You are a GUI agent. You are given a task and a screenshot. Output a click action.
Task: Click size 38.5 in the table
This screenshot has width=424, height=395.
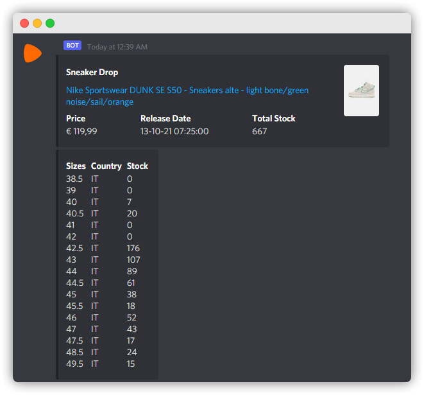(74, 179)
